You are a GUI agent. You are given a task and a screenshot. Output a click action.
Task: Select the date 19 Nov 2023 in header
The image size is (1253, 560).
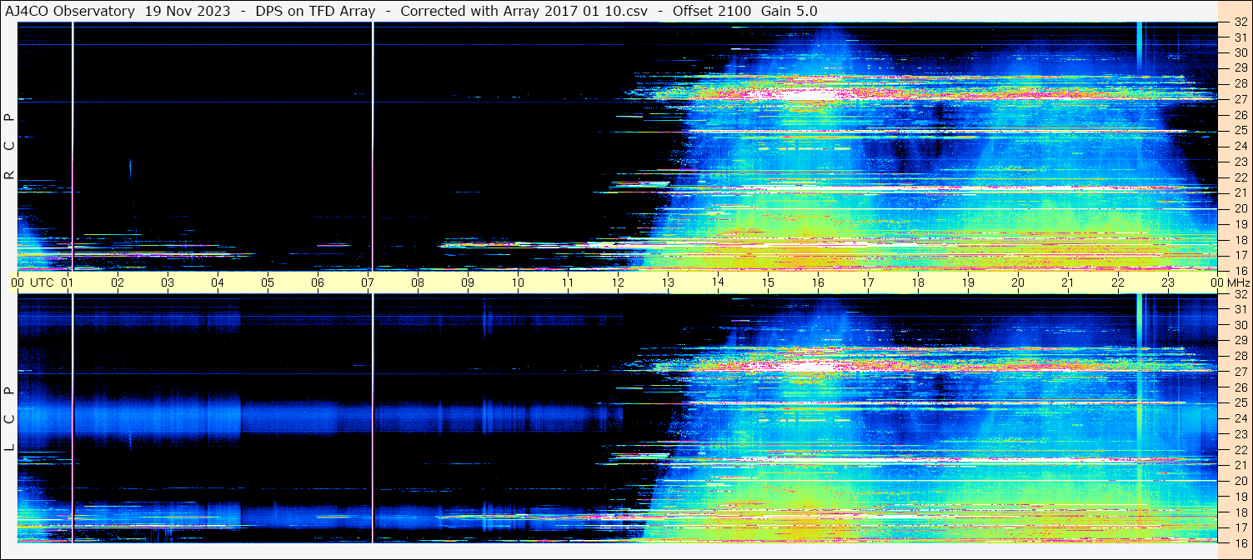click(x=188, y=11)
